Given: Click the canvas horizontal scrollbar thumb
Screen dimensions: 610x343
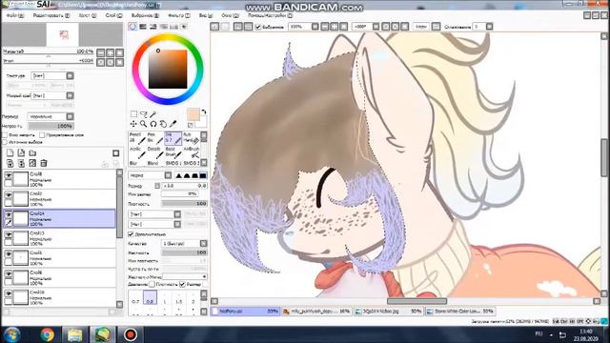Looking at the screenshot, I should 417,301.
